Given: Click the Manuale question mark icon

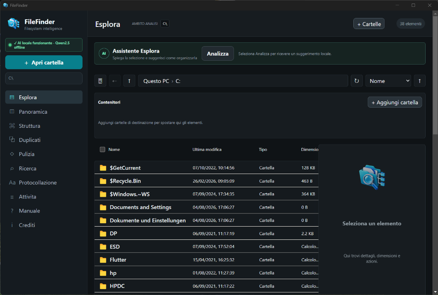Looking at the screenshot, I should (12, 211).
